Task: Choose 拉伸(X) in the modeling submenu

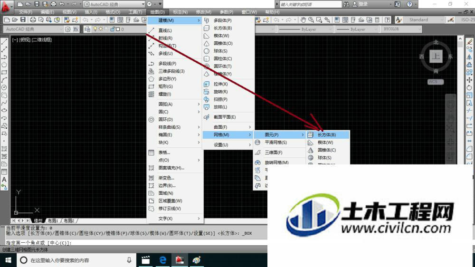Action: coord(229,84)
